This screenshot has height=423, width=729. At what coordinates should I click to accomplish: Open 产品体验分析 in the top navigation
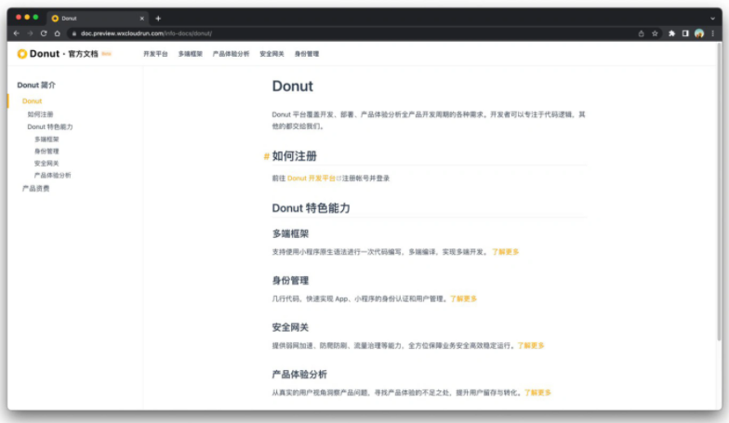[231, 54]
